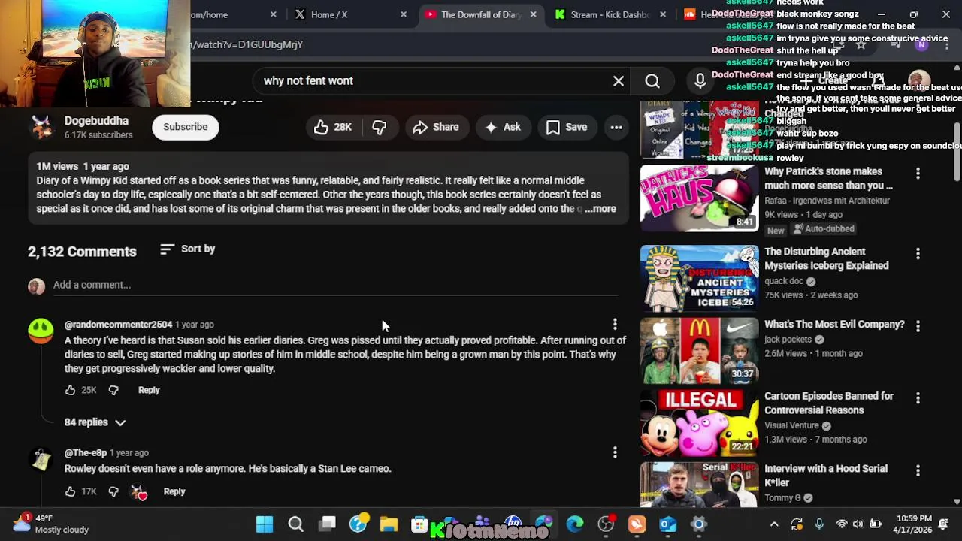This screenshot has width=962, height=541.
Task: Click the browser address bar URL
Action: (x=247, y=44)
